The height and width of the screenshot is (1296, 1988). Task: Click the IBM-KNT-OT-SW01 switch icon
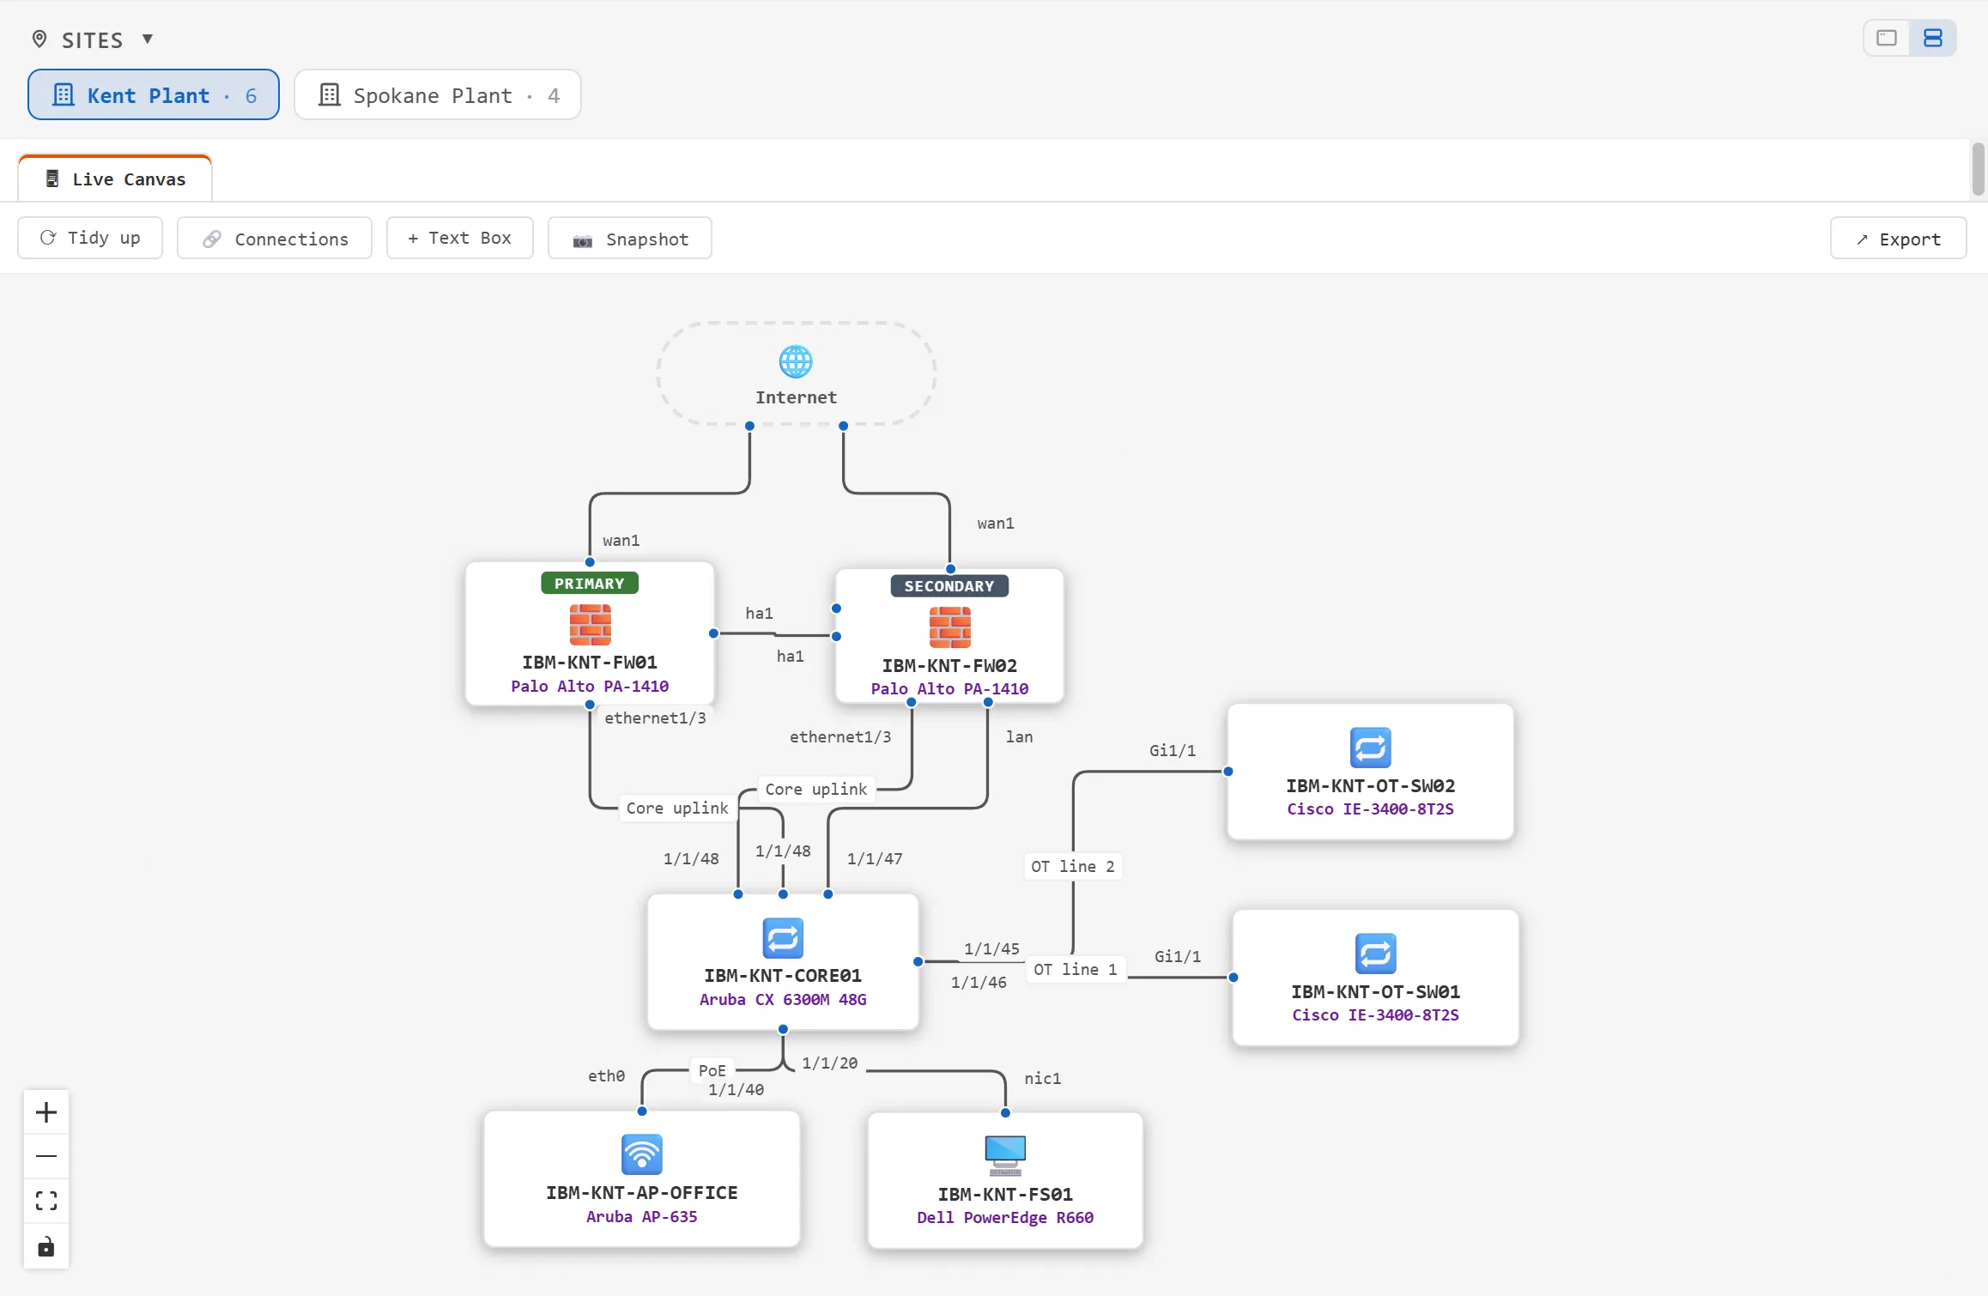[x=1375, y=954]
